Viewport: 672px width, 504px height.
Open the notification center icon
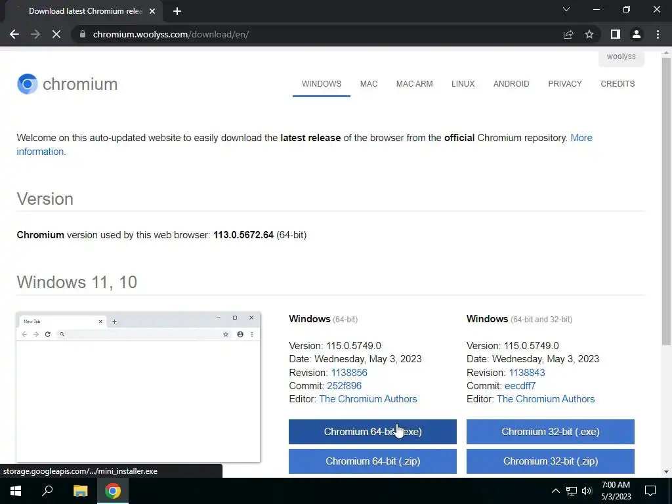650,491
